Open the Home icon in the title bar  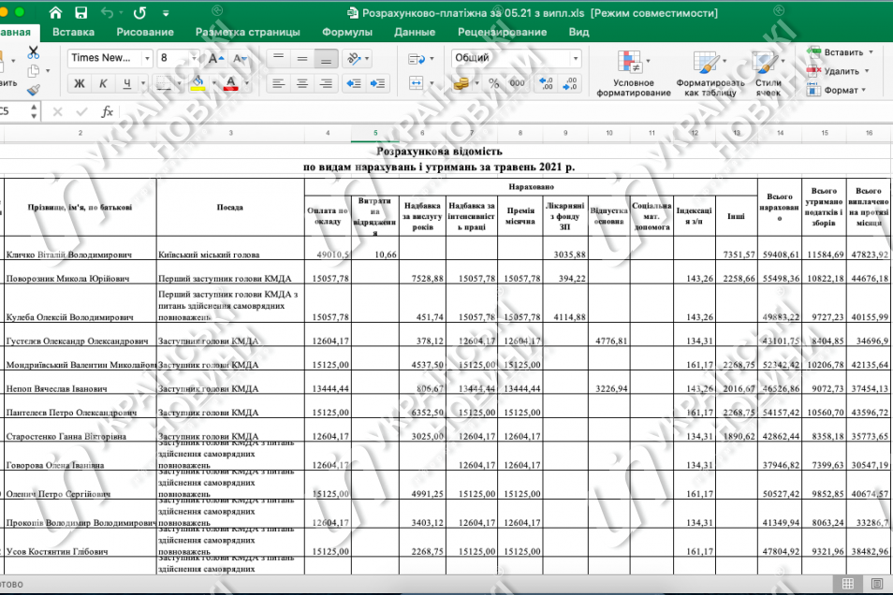[55, 12]
